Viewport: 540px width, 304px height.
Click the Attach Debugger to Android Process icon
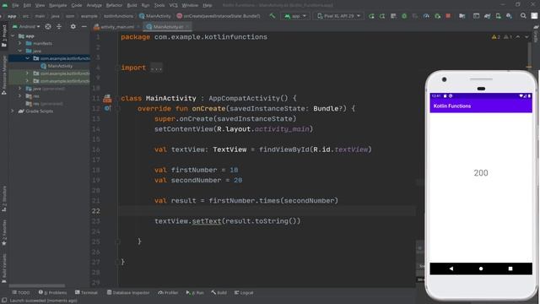point(437,16)
